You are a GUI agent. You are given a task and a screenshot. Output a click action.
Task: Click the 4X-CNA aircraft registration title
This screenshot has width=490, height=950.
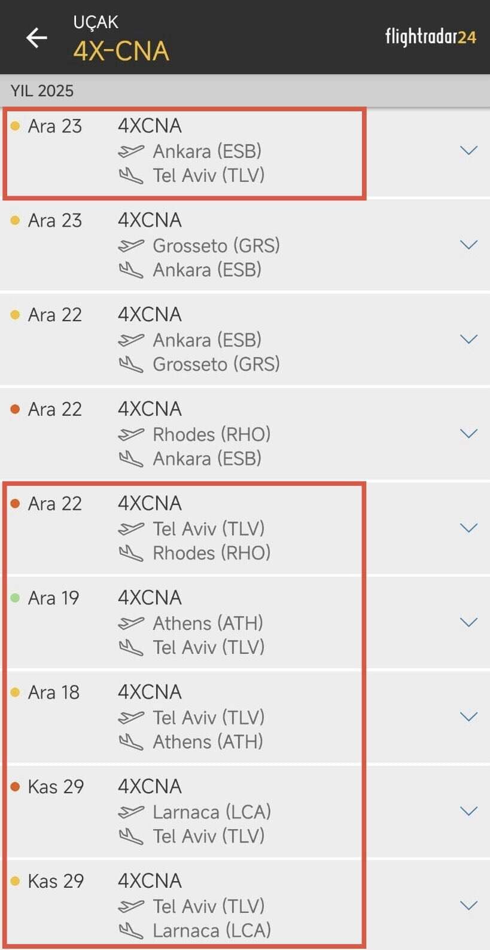point(121,51)
